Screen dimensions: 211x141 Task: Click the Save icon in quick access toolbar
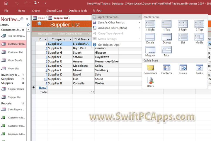click(6, 3)
